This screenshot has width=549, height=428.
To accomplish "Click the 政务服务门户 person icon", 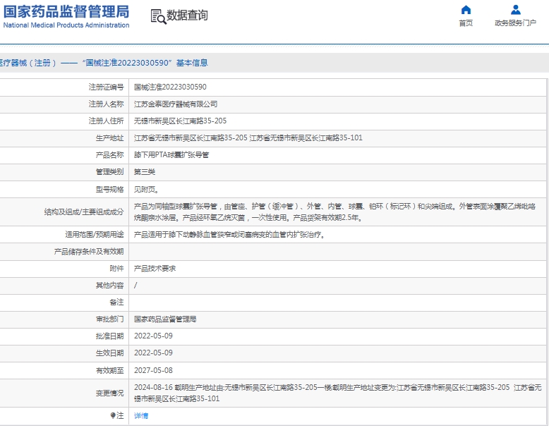I will point(515,10).
